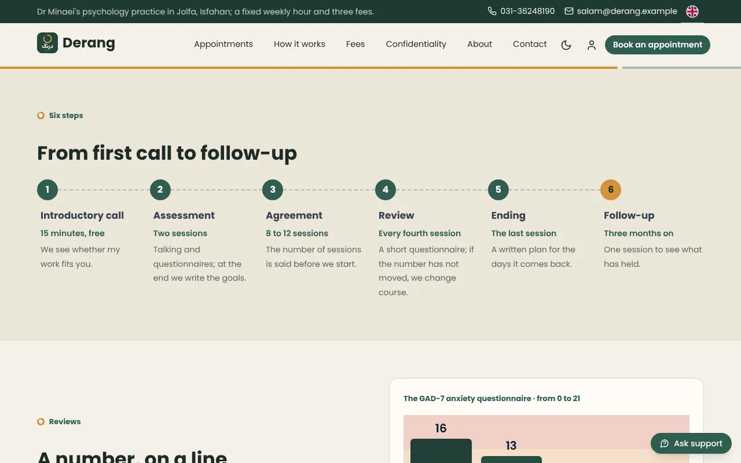Click 'Every fourth session' text
741x463 pixels.
point(420,233)
